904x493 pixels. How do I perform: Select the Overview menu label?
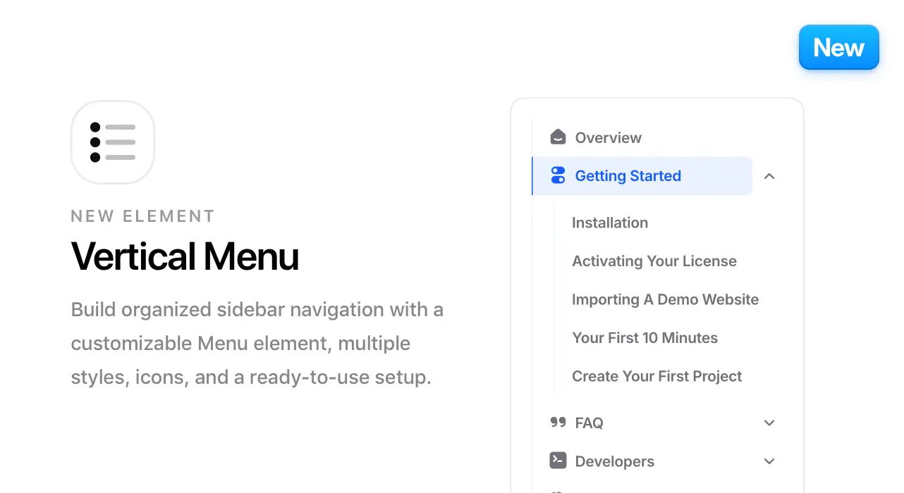pos(608,138)
